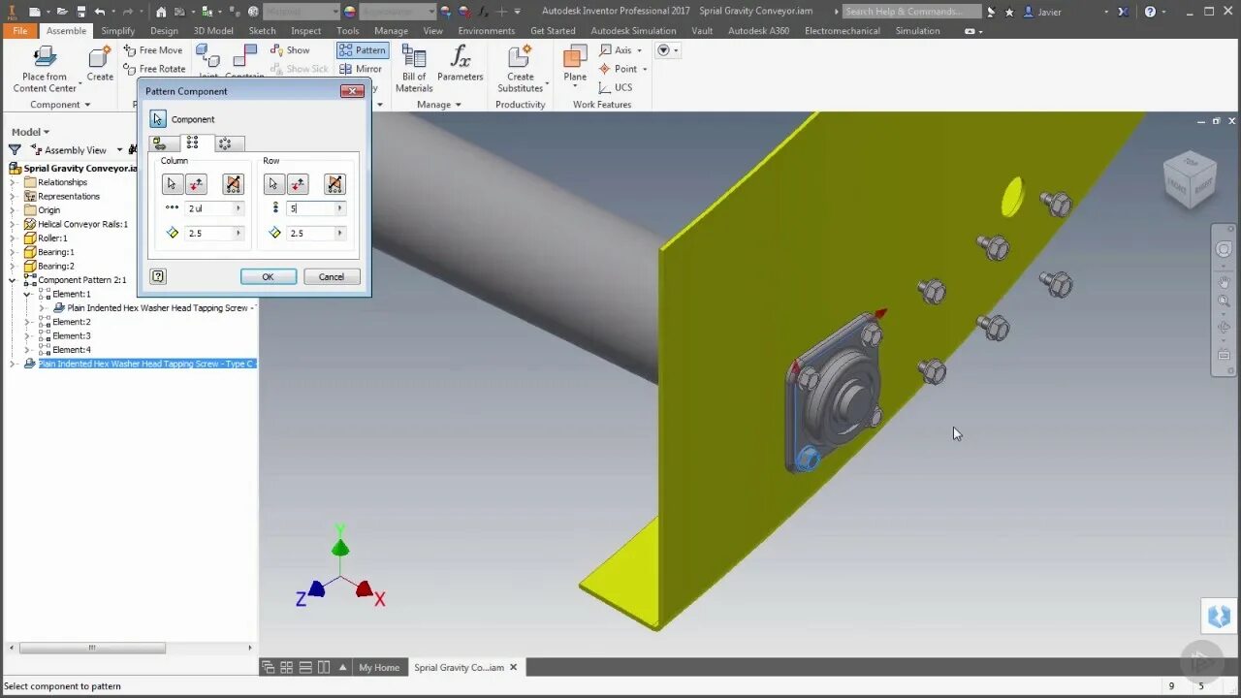Open the Simplify ribbon tab

[118, 31]
